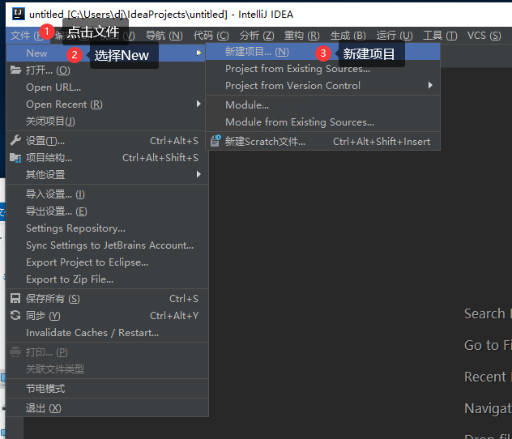
Task: Open the 运行 (U) menu
Action: pos(395,36)
